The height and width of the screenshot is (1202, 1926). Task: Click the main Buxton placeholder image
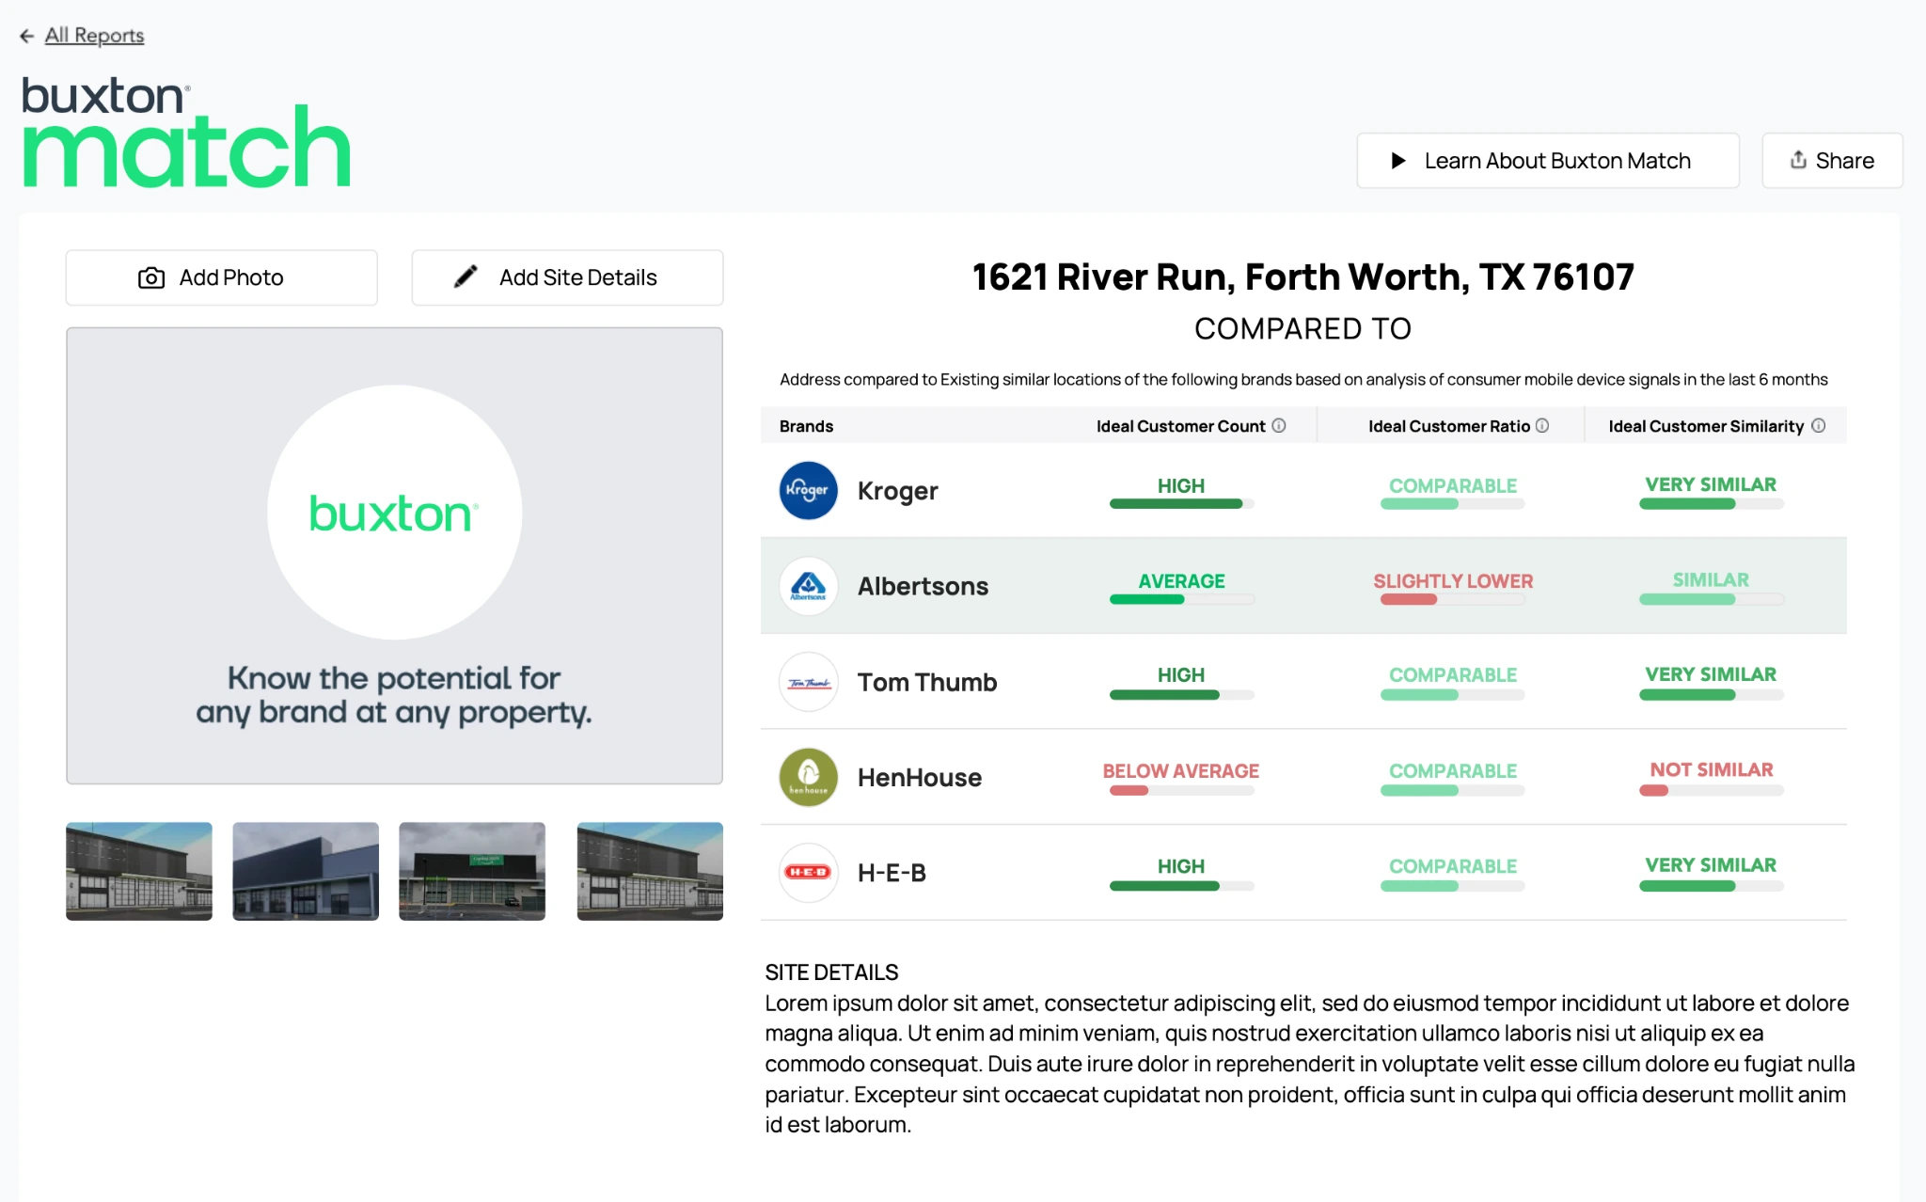pyautogui.click(x=394, y=555)
